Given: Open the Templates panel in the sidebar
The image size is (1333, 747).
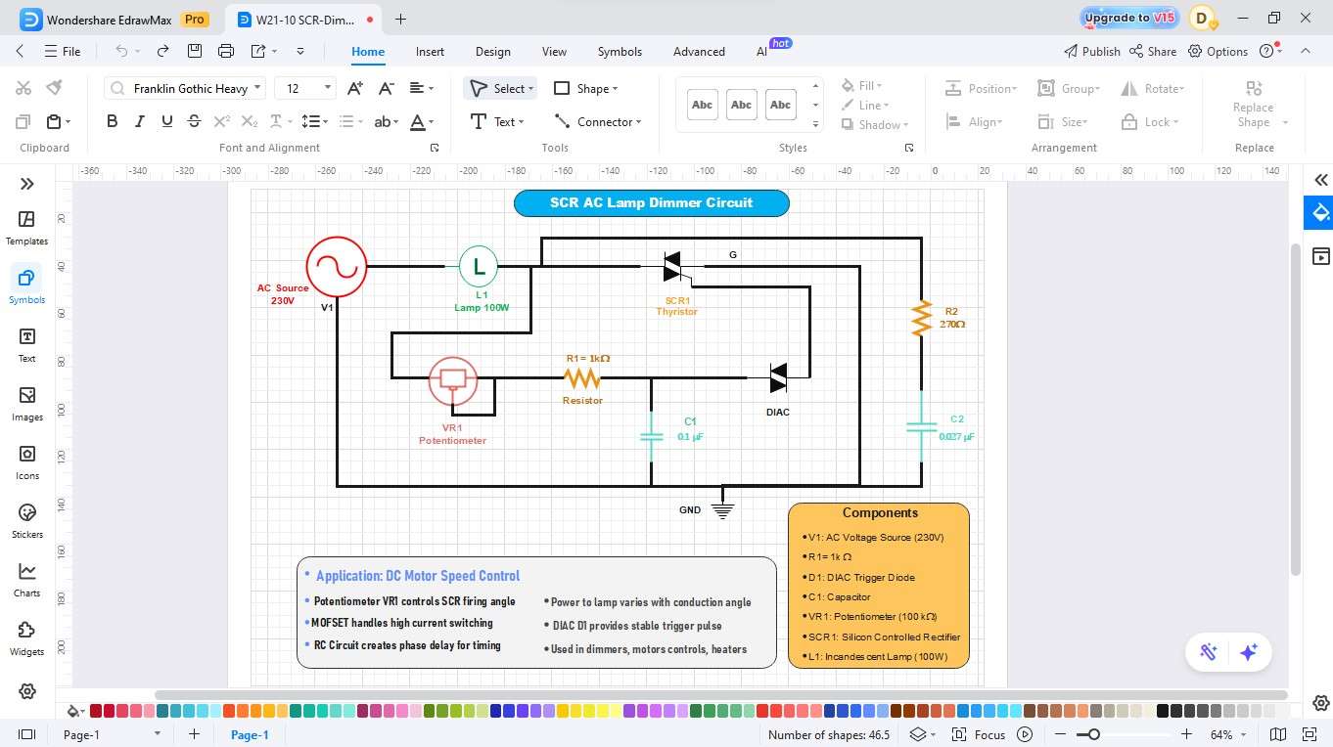Looking at the screenshot, I should [x=26, y=228].
